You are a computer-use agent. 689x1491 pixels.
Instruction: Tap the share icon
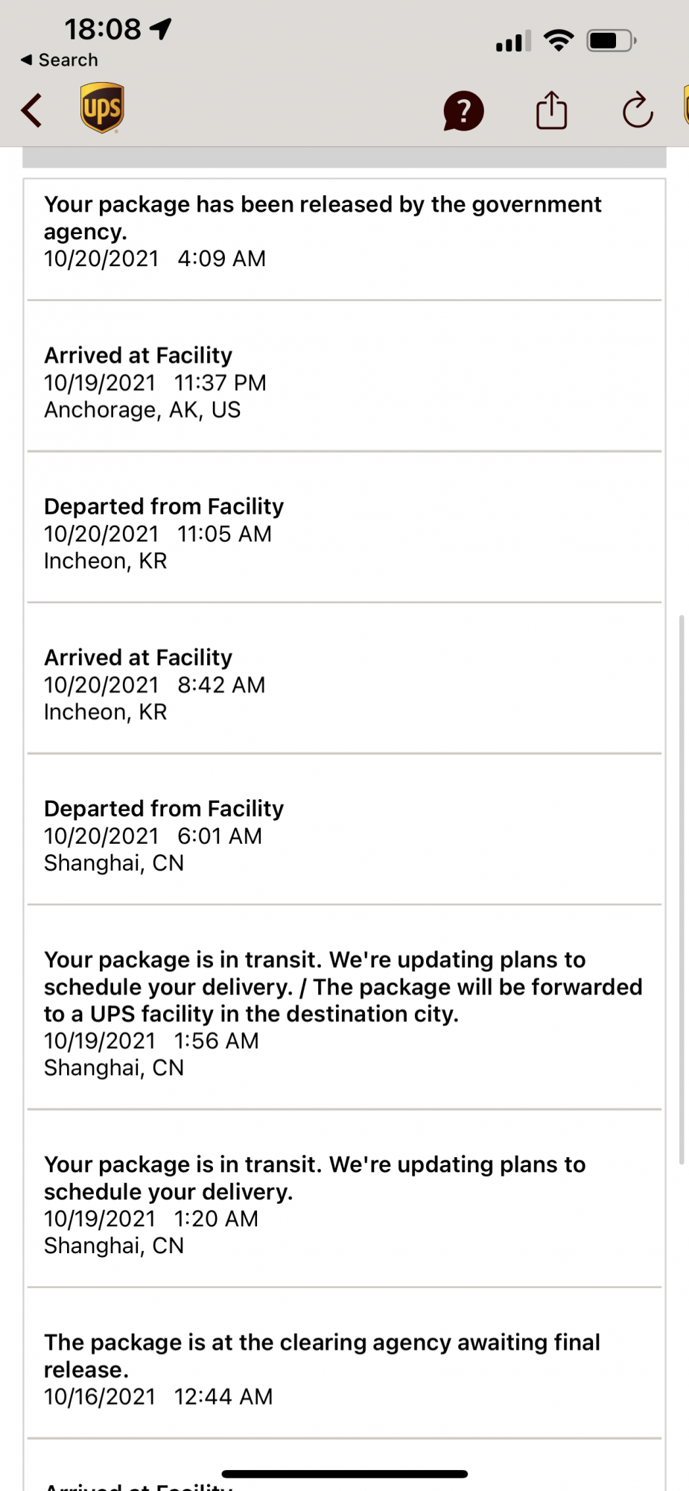[x=551, y=111]
